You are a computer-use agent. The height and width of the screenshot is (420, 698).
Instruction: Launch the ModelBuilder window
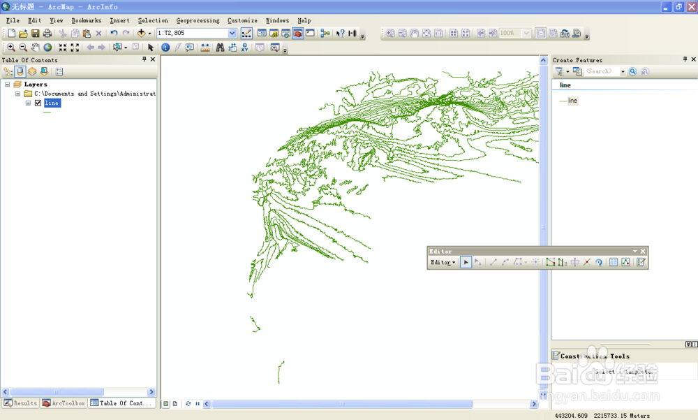click(x=325, y=33)
